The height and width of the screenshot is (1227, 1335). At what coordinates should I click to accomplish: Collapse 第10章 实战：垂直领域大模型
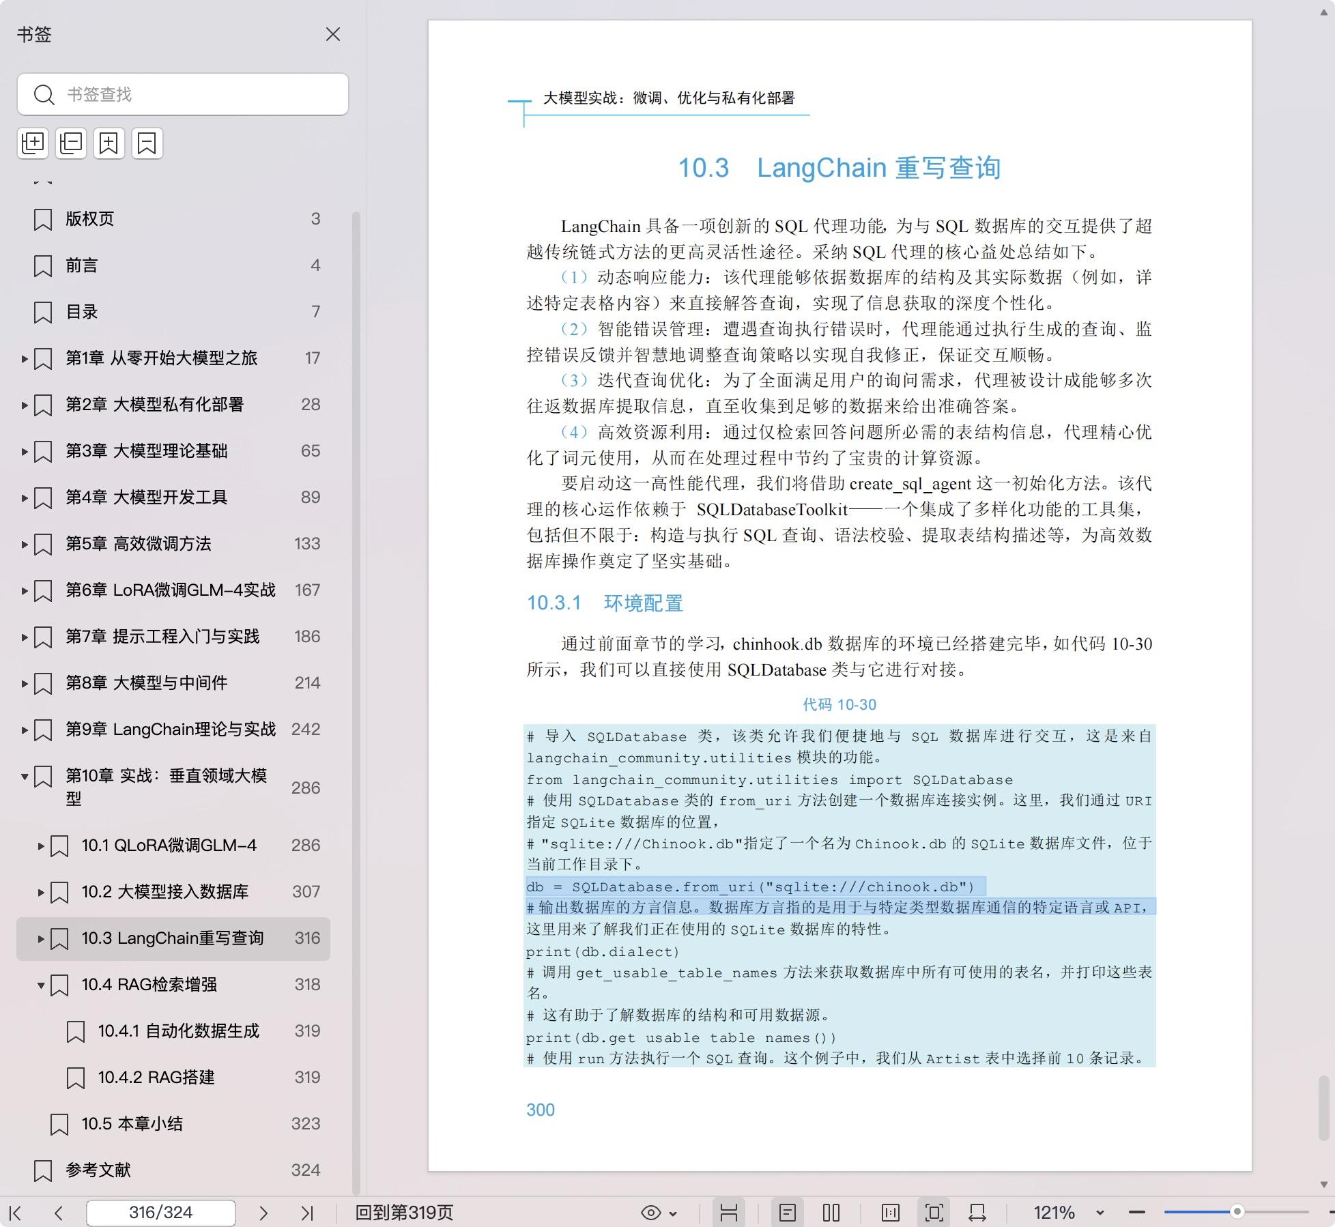tap(25, 776)
